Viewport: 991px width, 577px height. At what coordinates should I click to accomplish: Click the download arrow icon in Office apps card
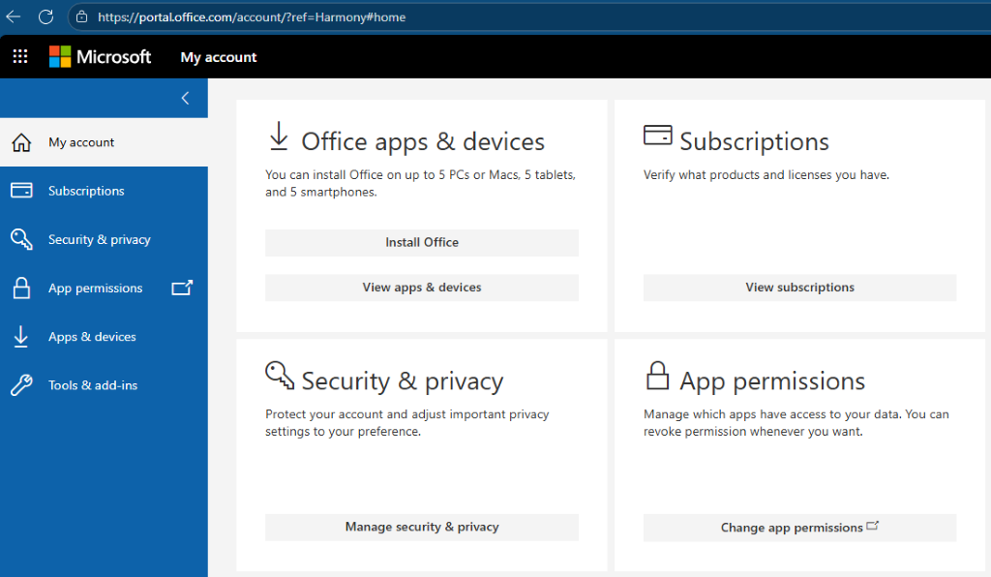point(279,136)
